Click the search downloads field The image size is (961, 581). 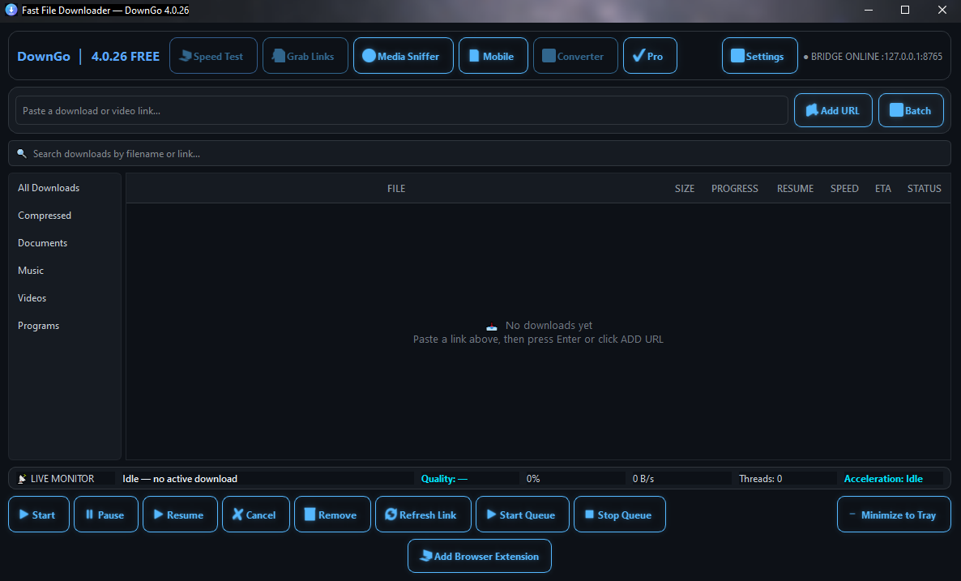coord(479,153)
